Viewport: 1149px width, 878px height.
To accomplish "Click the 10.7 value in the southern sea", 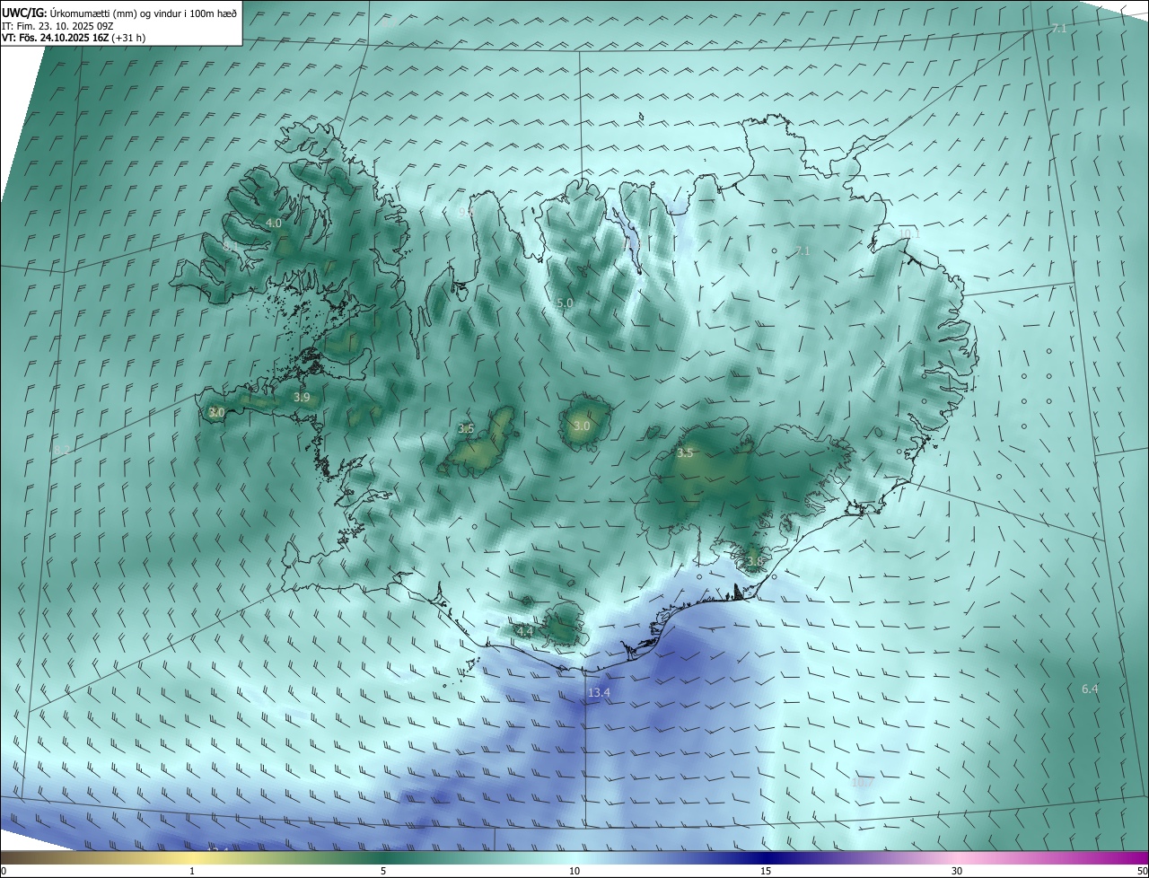I will [x=862, y=782].
